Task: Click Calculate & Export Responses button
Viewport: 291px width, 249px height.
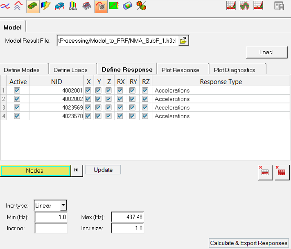Action: [248, 243]
